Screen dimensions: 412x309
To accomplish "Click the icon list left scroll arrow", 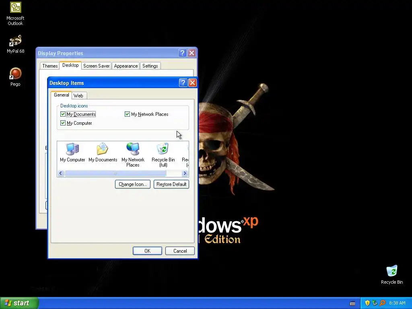I will [x=61, y=173].
